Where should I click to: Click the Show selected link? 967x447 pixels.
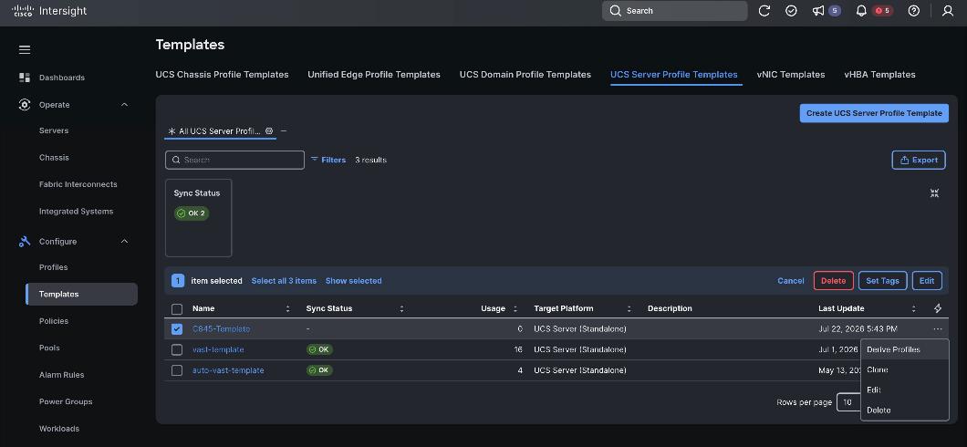pyautogui.click(x=353, y=281)
